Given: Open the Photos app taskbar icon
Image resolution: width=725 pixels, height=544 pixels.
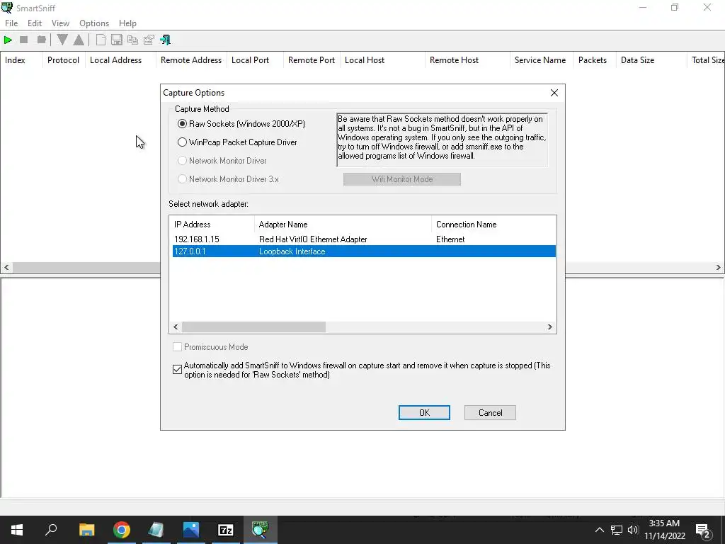Looking at the screenshot, I should [x=190, y=530].
